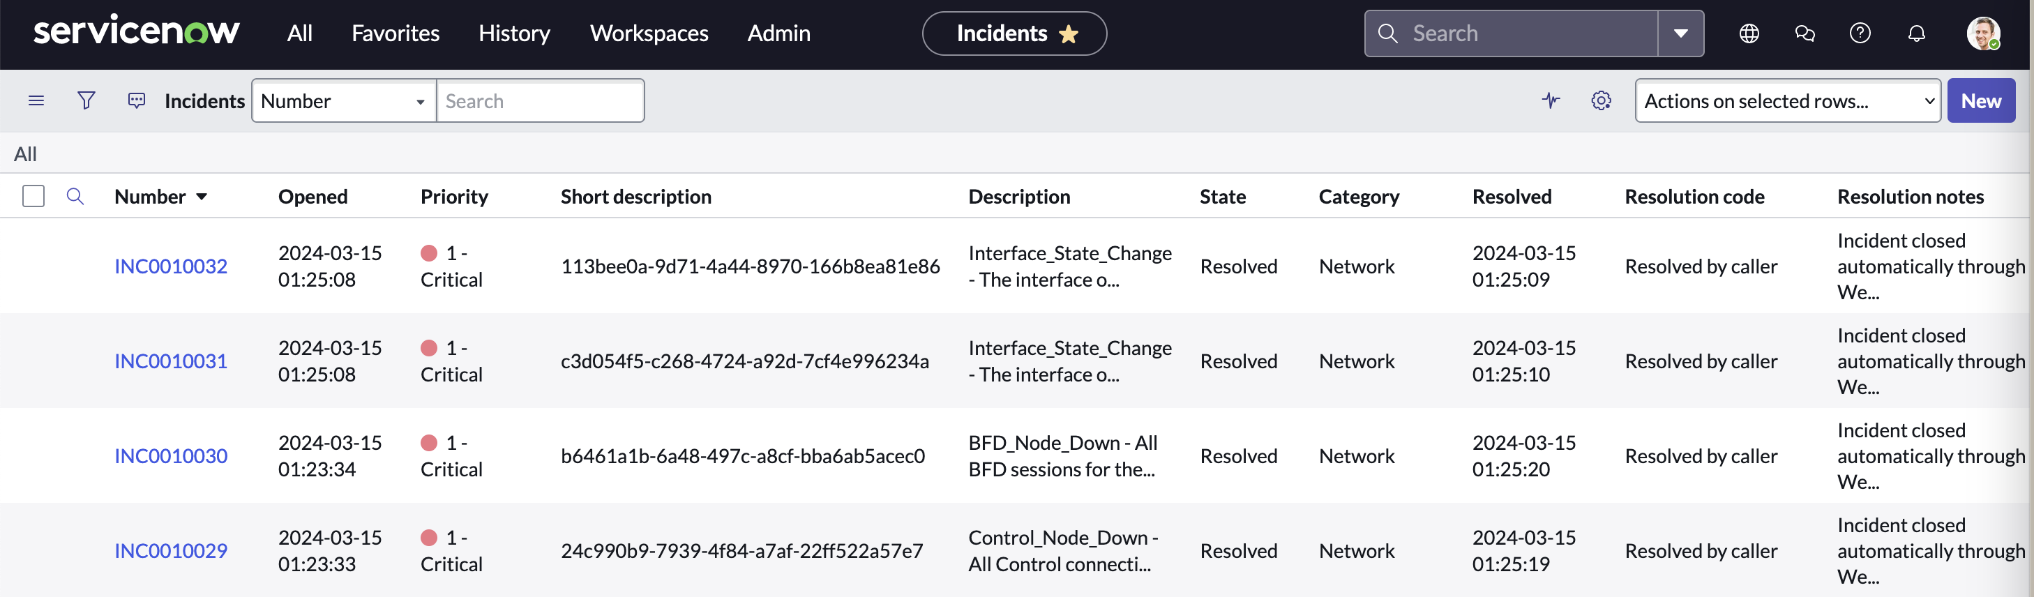Viewport: 2034px width, 597px height.
Task: Open the Favorites menu
Action: [x=395, y=33]
